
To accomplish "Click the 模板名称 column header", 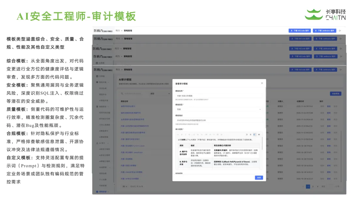I will (x=125, y=101).
